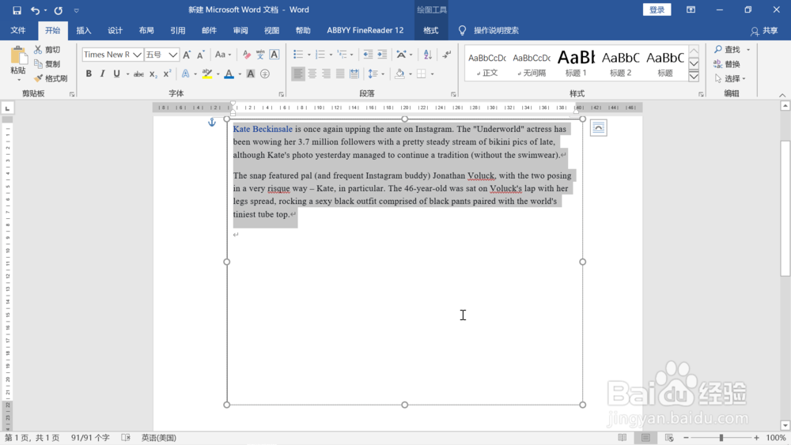Open the font size dropdown (五号)
The height and width of the screenshot is (445, 791).
click(173, 55)
